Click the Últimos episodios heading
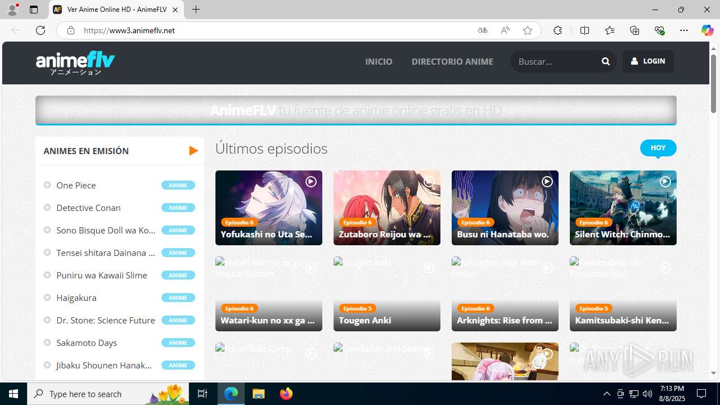720x405 pixels. (x=271, y=148)
